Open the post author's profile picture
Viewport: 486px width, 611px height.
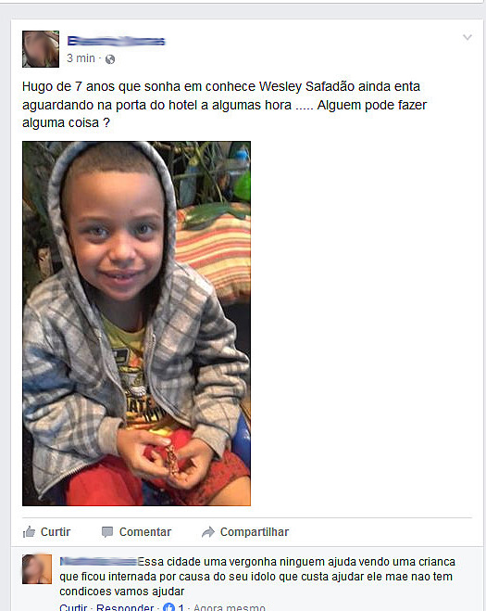click(x=41, y=49)
